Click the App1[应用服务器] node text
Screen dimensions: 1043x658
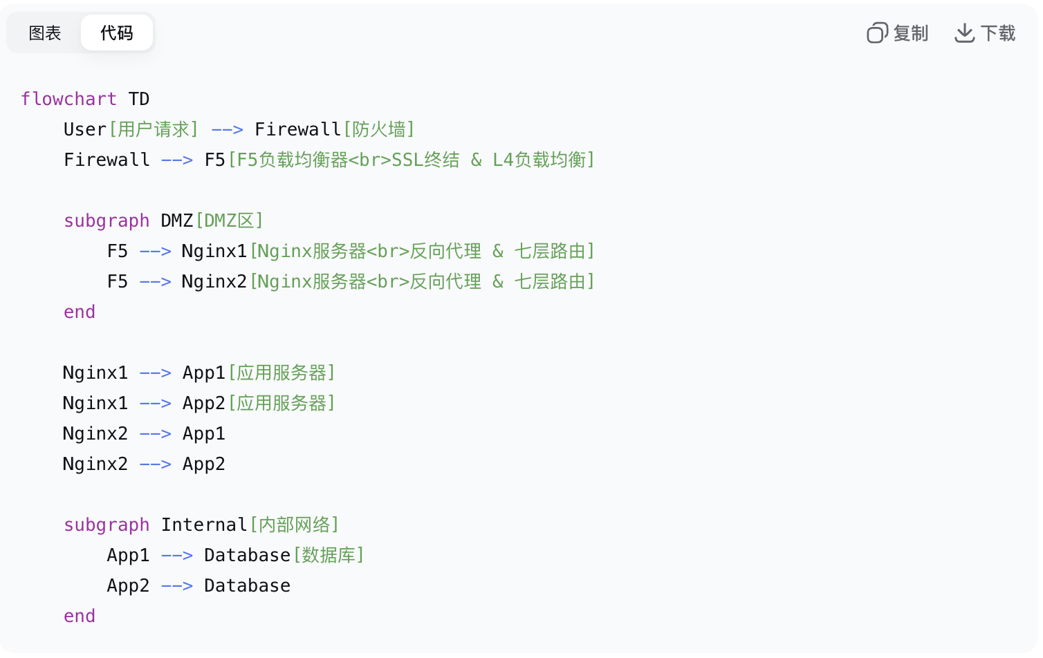[x=259, y=373]
